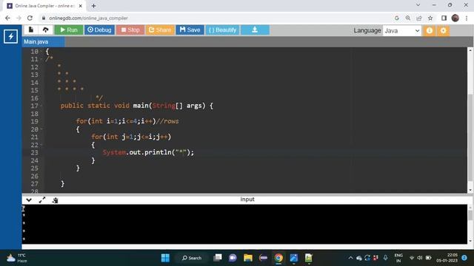Open the orange settings gear icon
Viewport: 474px width, 266px height.
(443, 30)
